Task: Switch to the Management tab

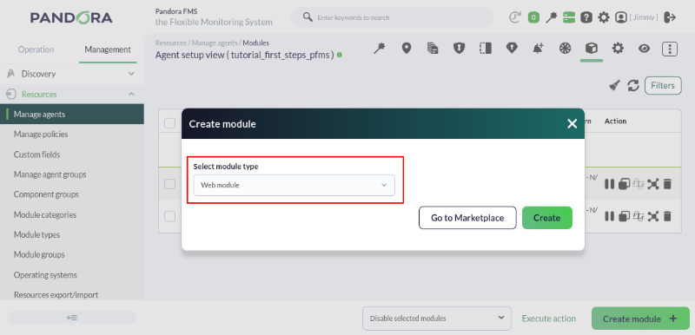Action: [108, 49]
